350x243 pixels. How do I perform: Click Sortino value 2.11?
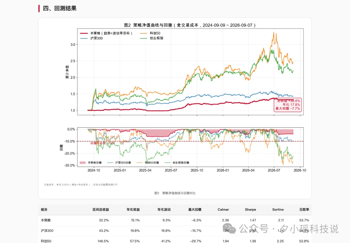(x=281, y=220)
